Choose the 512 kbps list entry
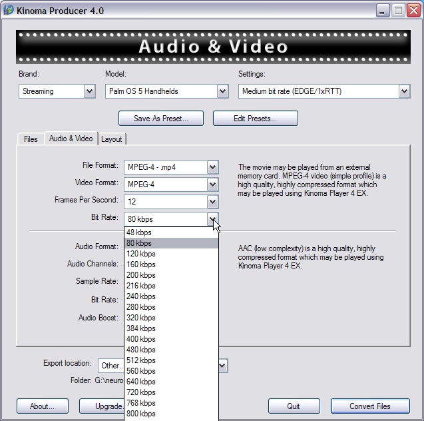 coord(141,360)
